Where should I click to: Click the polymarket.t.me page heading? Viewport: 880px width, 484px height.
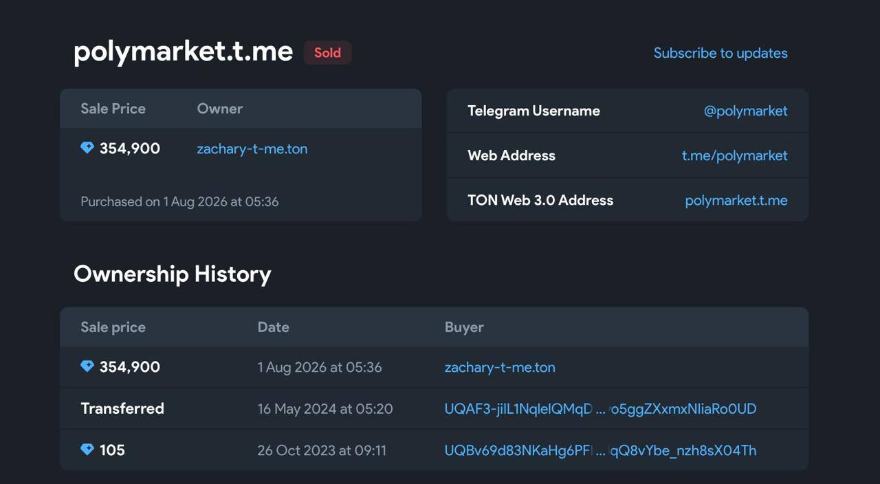click(x=184, y=52)
